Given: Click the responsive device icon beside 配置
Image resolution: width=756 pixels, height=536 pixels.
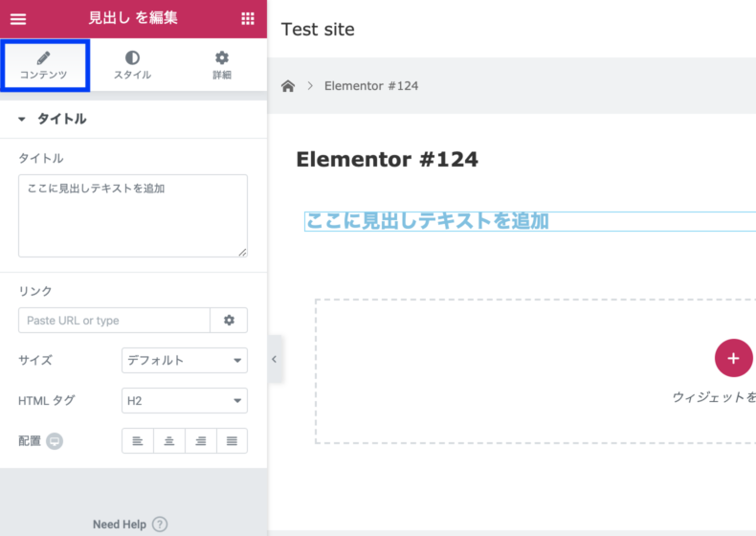Looking at the screenshot, I should [x=55, y=441].
